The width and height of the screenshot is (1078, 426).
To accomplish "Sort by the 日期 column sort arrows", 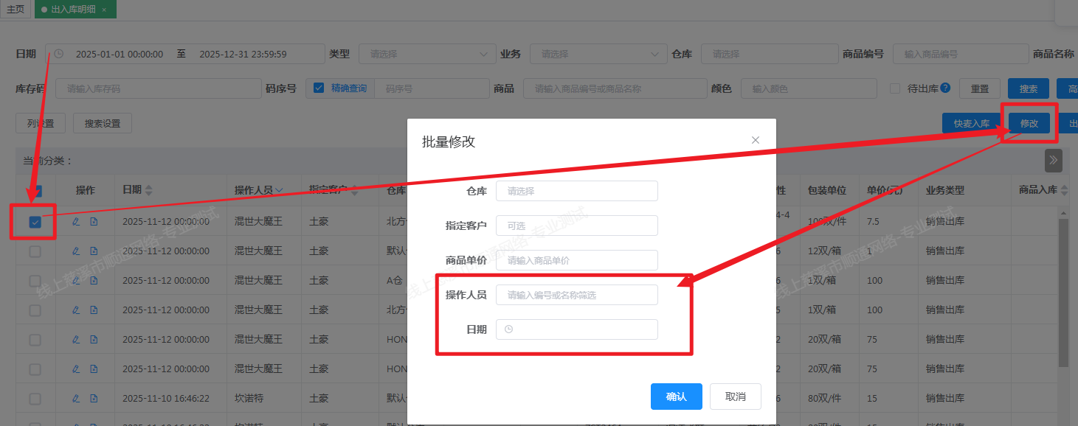I will [x=149, y=190].
